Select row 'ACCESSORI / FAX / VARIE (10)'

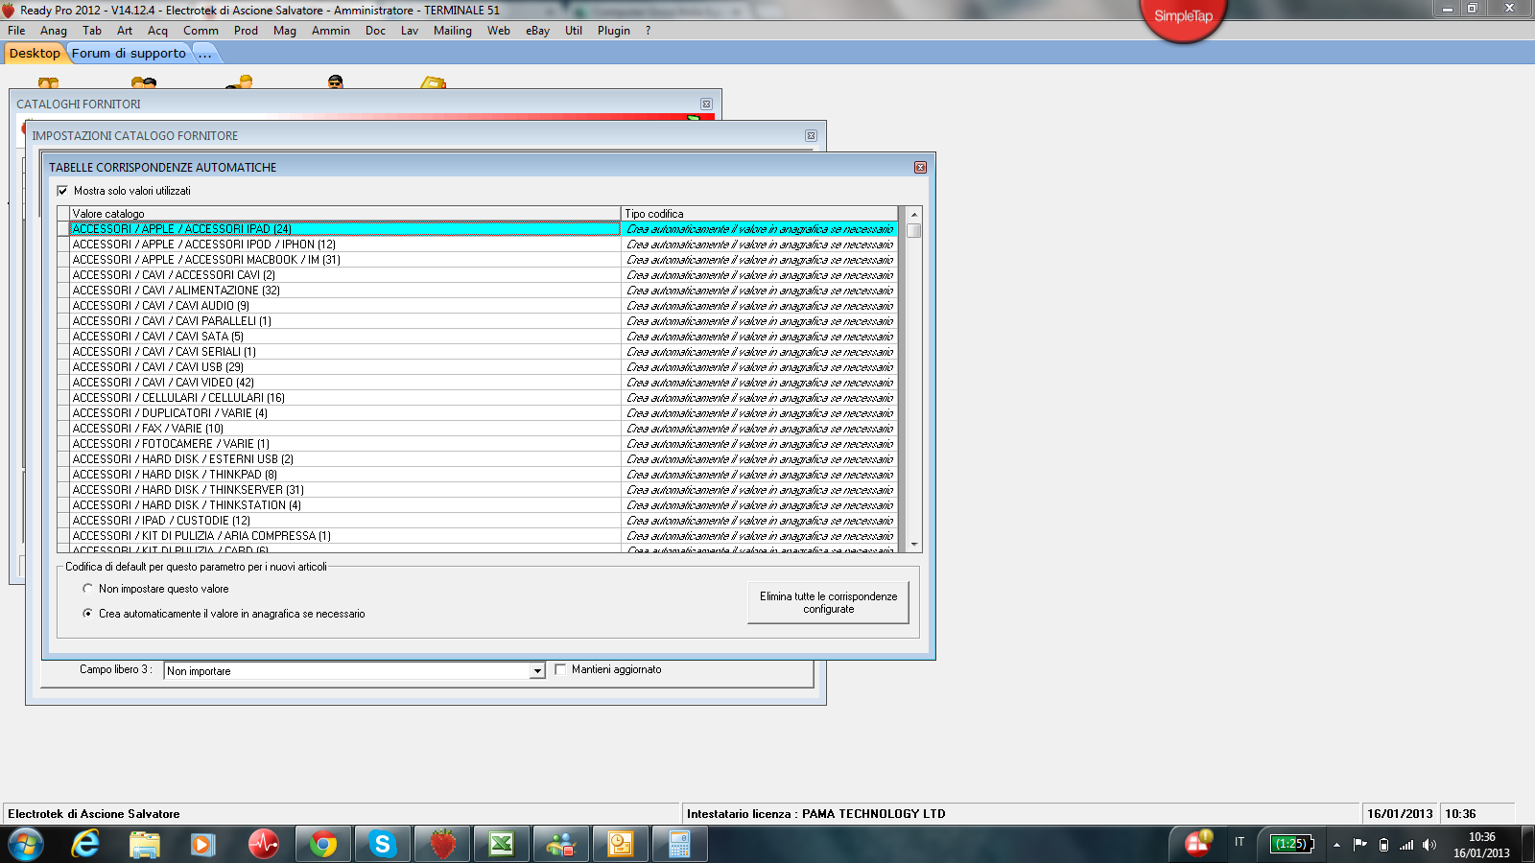point(345,429)
